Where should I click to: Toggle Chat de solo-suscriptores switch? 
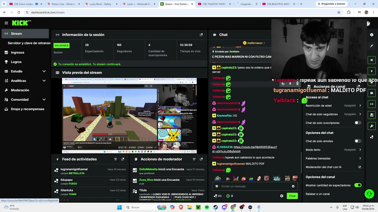click(x=358, y=123)
